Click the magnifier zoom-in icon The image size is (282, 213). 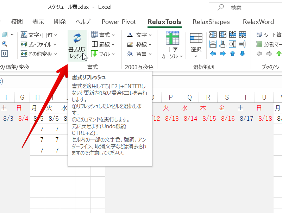click(x=5, y=44)
